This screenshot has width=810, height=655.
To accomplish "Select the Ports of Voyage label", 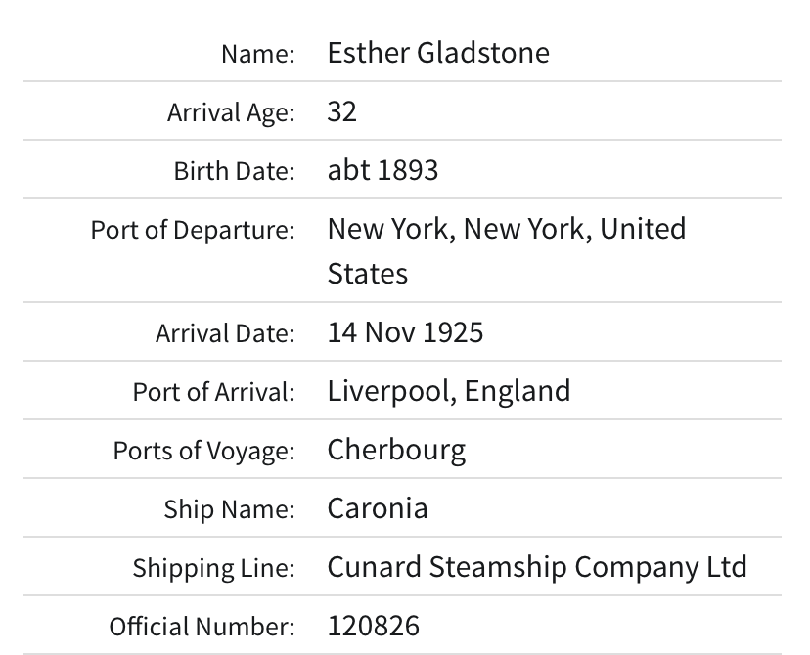I will point(203,452).
